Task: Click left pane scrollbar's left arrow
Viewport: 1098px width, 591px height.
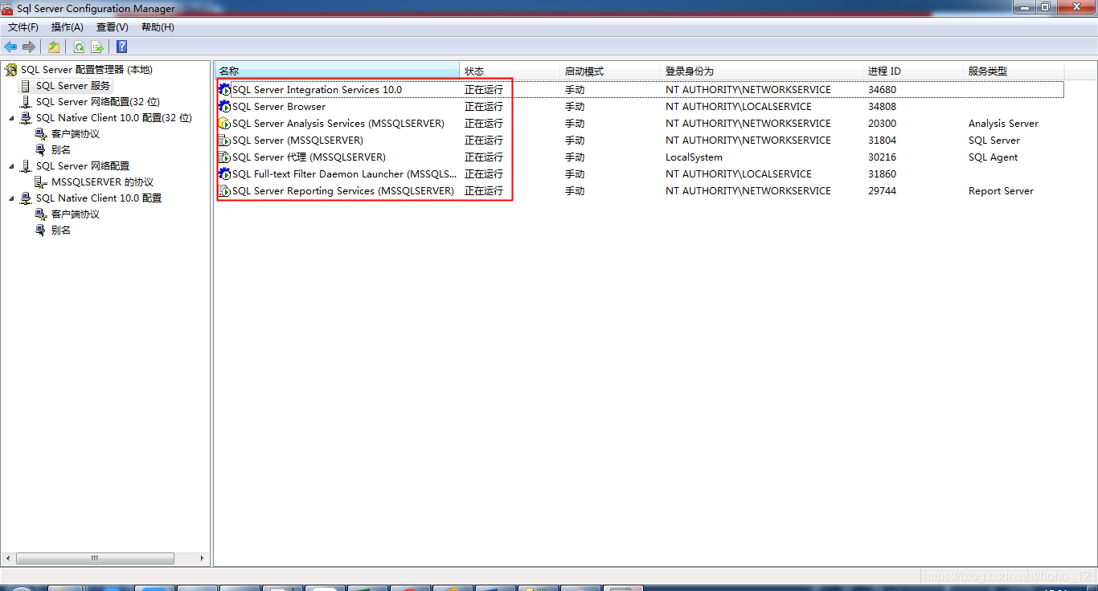Action: pyautogui.click(x=9, y=558)
